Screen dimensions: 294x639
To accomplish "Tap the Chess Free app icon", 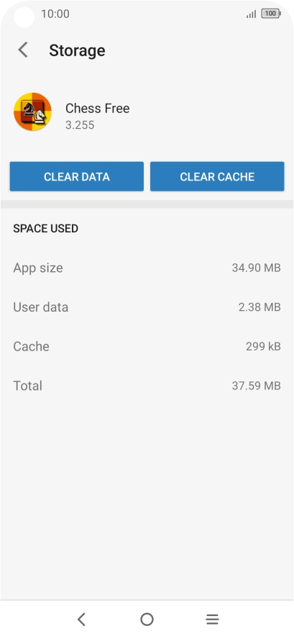I will (32, 112).
